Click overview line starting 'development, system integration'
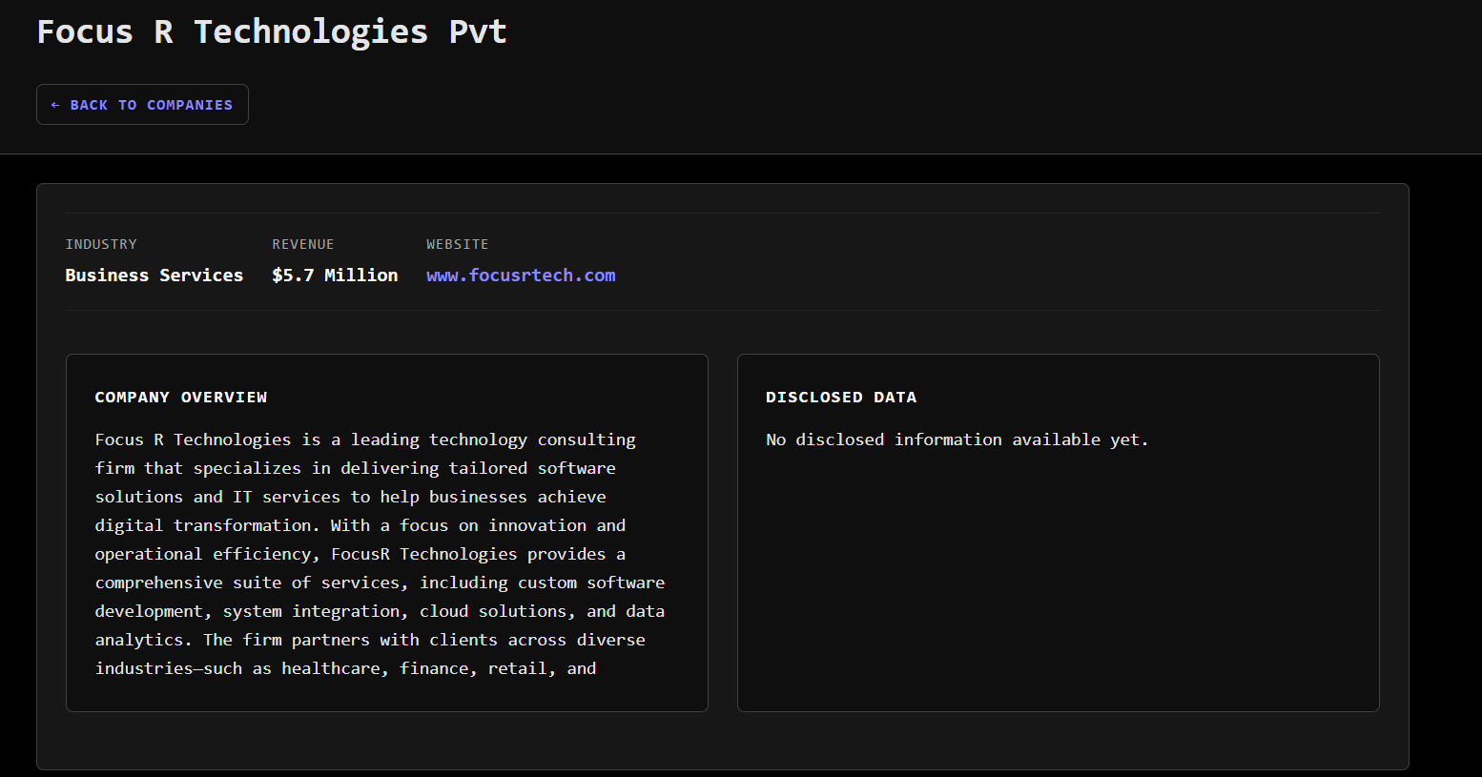This screenshot has width=1482, height=777. (x=380, y=611)
